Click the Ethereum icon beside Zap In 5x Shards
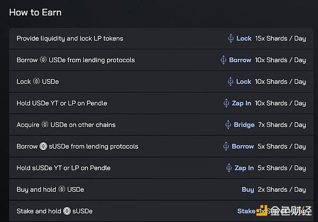The width and height of the screenshot is (318, 222). click(229, 168)
